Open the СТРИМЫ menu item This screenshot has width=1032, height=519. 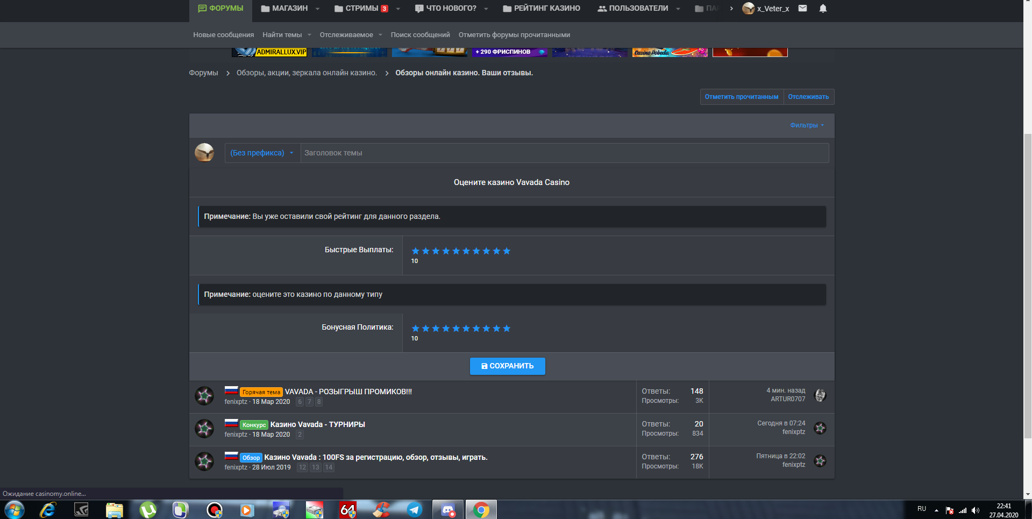(361, 9)
